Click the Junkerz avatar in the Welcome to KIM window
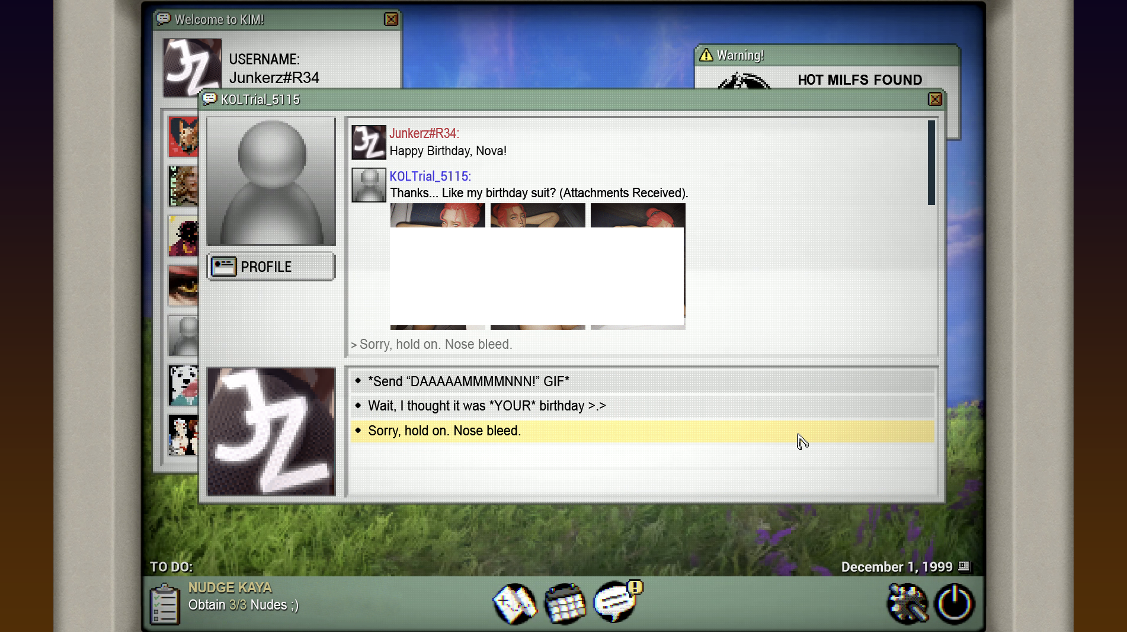Screen dimensions: 1127x632 click(193, 68)
